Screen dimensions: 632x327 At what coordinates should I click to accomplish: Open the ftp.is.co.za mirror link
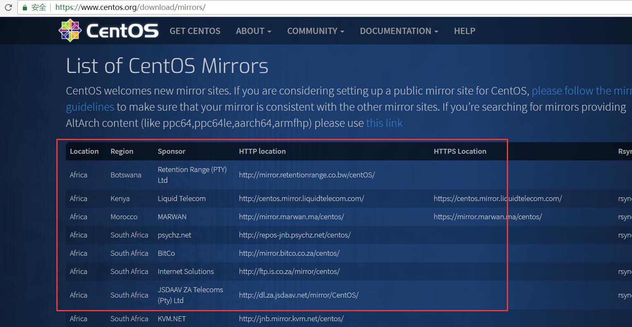coord(289,271)
